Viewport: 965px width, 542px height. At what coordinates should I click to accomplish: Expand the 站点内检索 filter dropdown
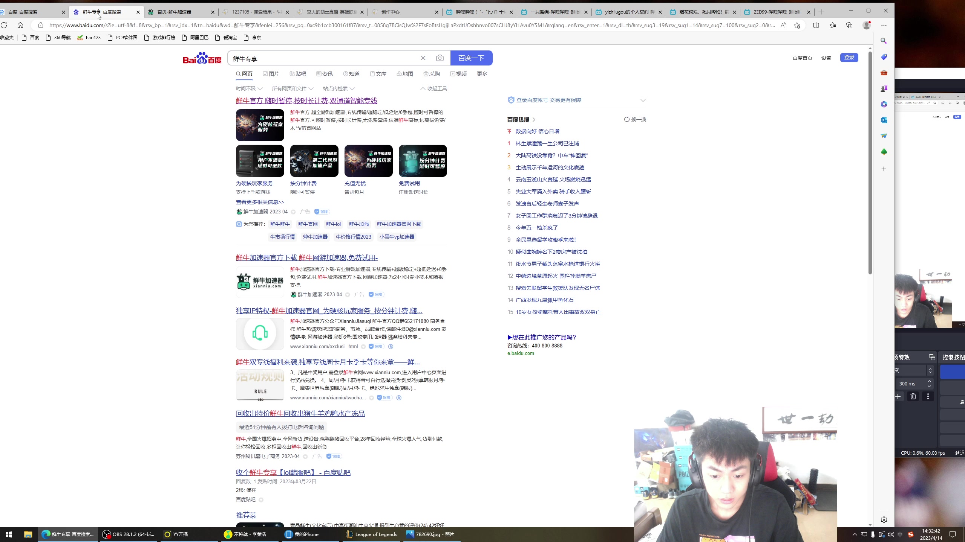pyautogui.click(x=339, y=88)
